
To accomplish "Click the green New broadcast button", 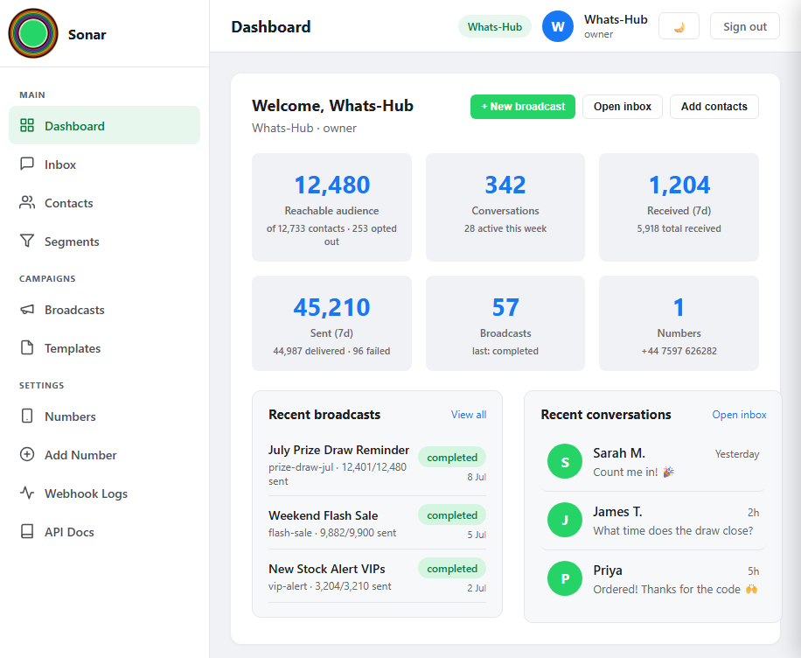I will click(523, 107).
